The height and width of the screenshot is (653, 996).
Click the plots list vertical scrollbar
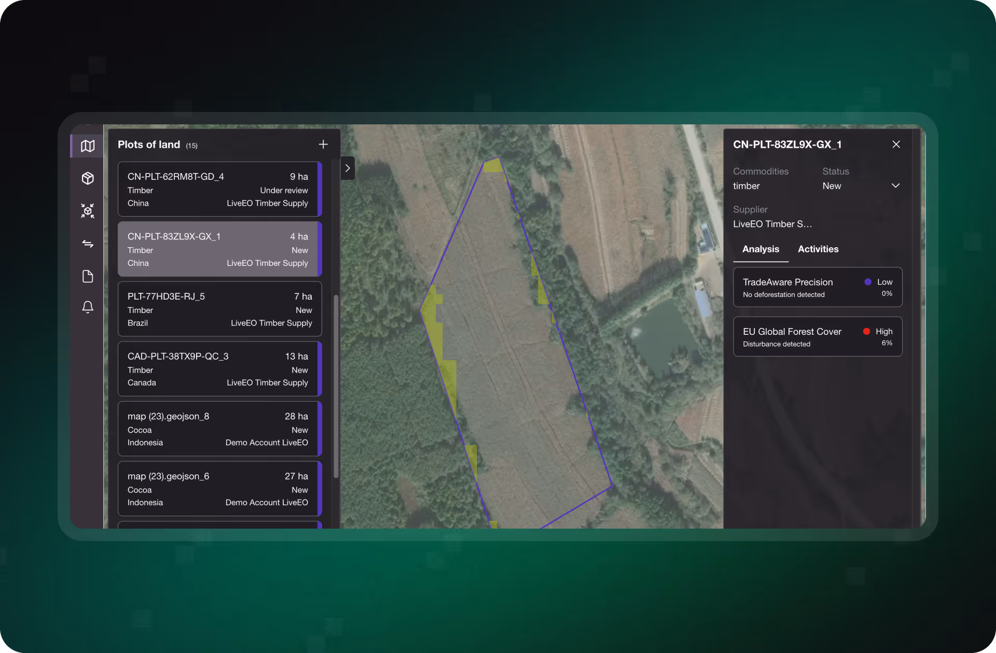[336, 386]
